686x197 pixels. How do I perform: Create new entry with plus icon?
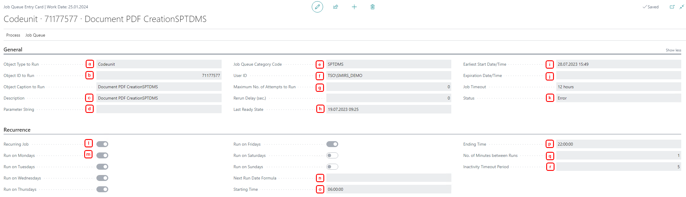[x=354, y=7]
